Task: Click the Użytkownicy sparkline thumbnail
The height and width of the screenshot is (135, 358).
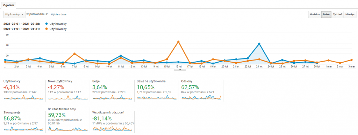Action: pyautogui.click(x=23, y=97)
